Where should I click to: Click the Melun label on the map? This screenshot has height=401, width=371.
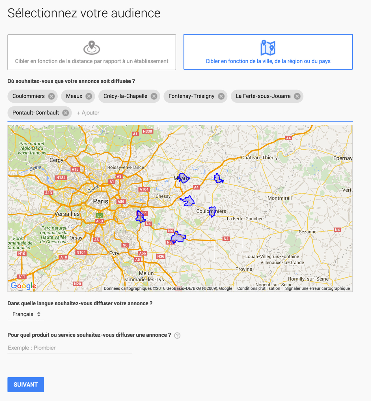pyautogui.click(x=146, y=273)
